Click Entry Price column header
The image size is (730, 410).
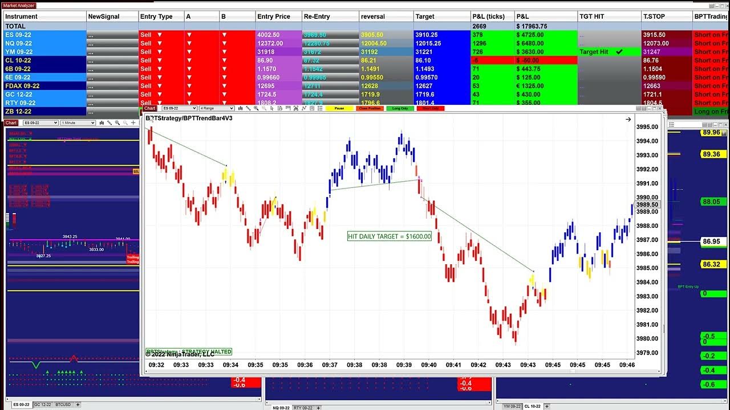[278, 17]
